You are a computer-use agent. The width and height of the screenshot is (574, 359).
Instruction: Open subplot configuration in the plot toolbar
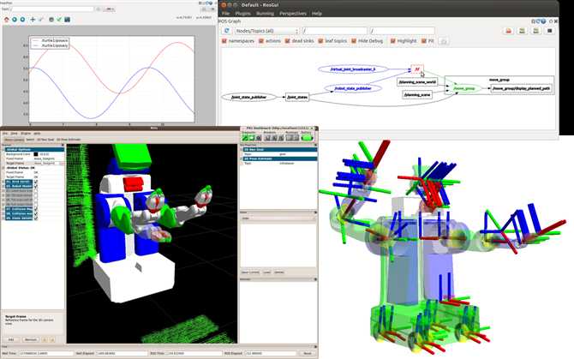(51, 20)
